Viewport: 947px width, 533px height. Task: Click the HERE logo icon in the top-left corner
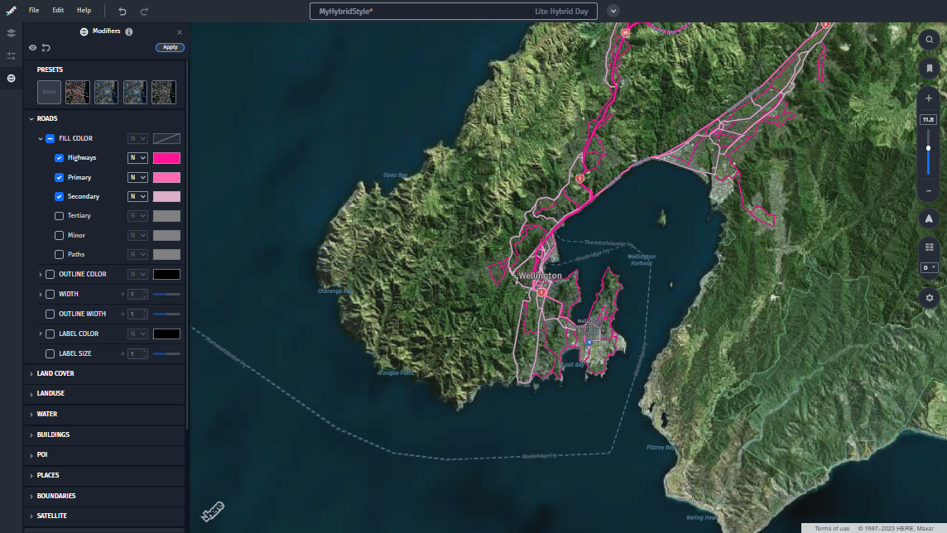tap(11, 10)
